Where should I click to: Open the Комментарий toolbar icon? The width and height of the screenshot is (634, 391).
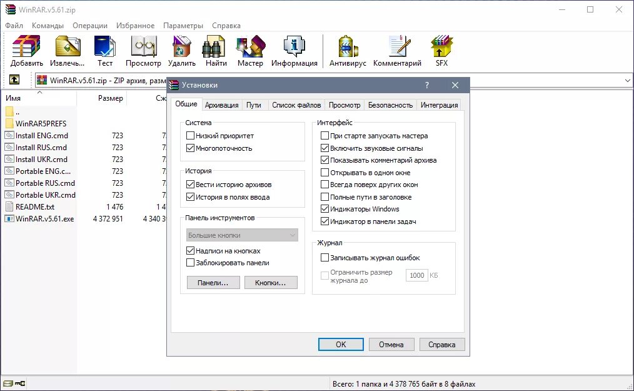tap(399, 46)
